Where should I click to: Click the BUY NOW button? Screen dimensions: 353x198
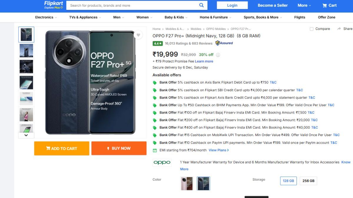tap(119, 148)
